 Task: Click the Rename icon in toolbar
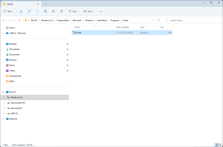pyautogui.click(x=45, y=11)
